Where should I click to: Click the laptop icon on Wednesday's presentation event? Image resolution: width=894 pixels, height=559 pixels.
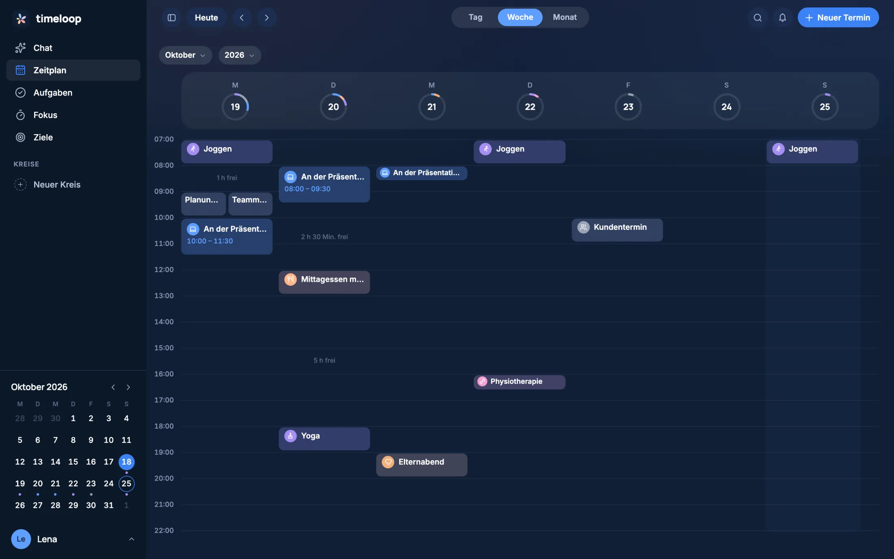point(385,173)
